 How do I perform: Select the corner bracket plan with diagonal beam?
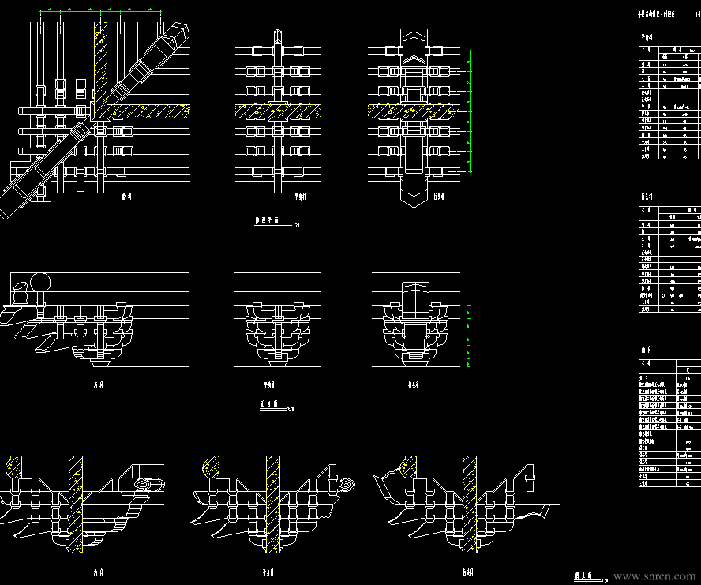(x=96, y=118)
